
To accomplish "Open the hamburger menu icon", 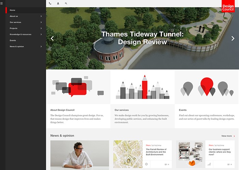I will 1,3.
